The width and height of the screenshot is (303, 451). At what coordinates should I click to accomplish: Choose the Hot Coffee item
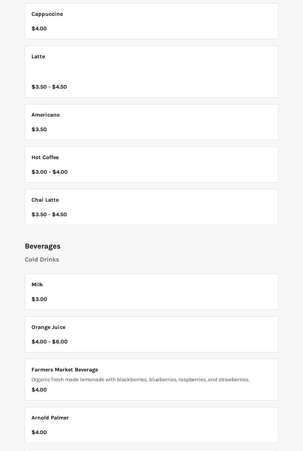(45, 158)
